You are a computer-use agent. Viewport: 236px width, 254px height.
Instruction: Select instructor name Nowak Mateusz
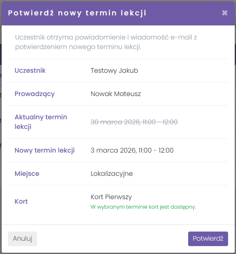[x=116, y=94]
